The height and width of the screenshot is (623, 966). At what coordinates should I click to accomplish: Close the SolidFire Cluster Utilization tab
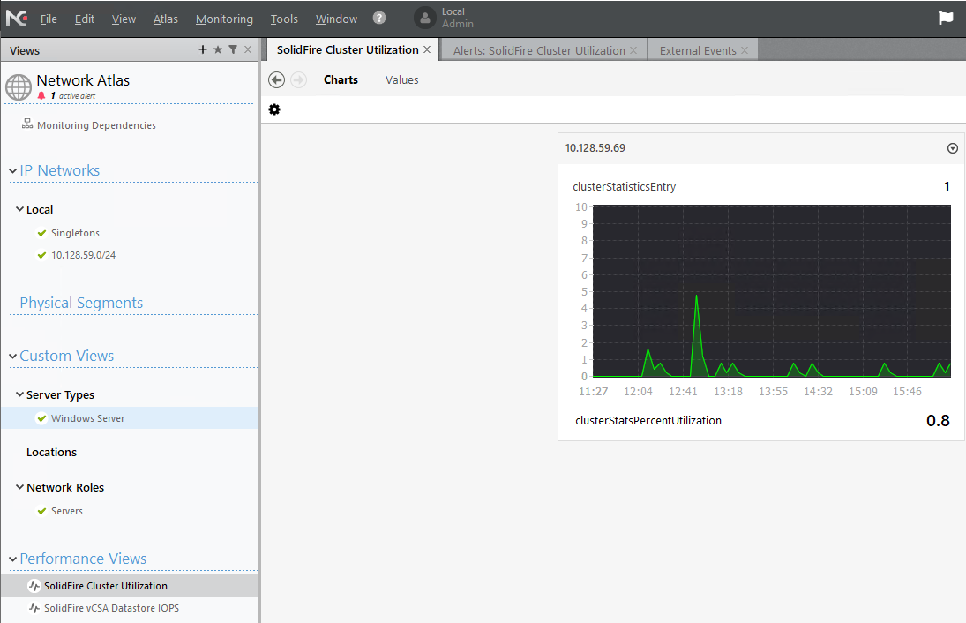pos(427,49)
